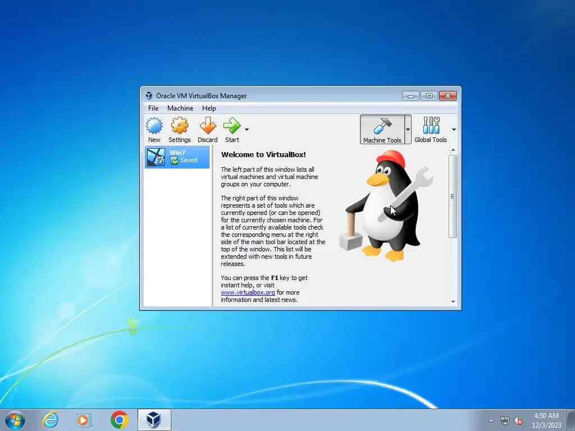The image size is (575, 431).
Task: Open the Global Tools dropdown arrow
Action: [x=454, y=130]
